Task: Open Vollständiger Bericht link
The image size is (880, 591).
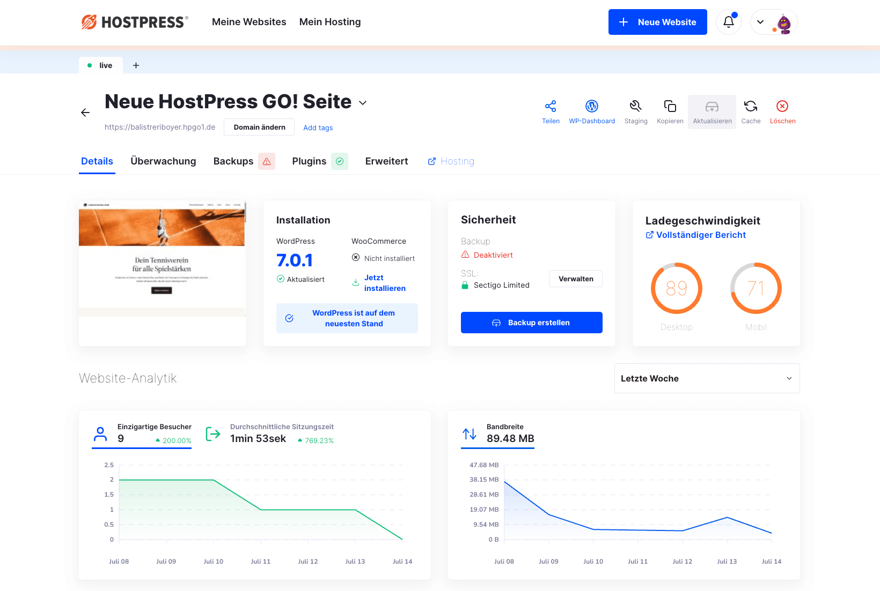Action: [695, 235]
